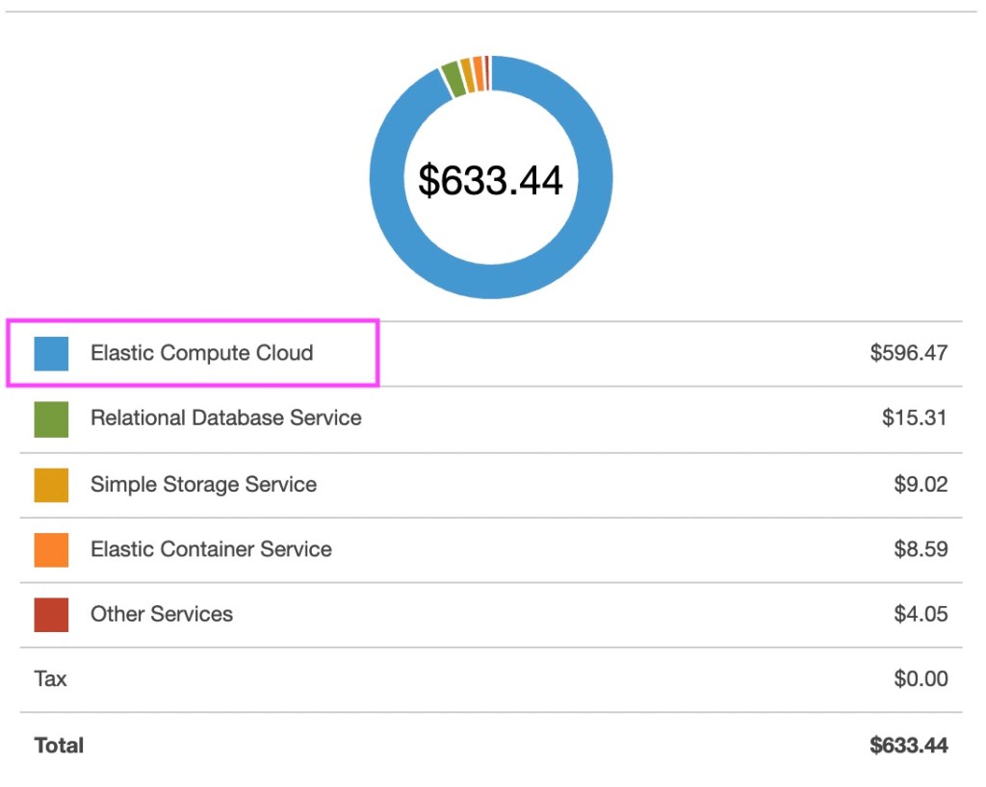The height and width of the screenshot is (787, 986).
Task: Click the $8.59 cost amount
Action: (x=920, y=549)
